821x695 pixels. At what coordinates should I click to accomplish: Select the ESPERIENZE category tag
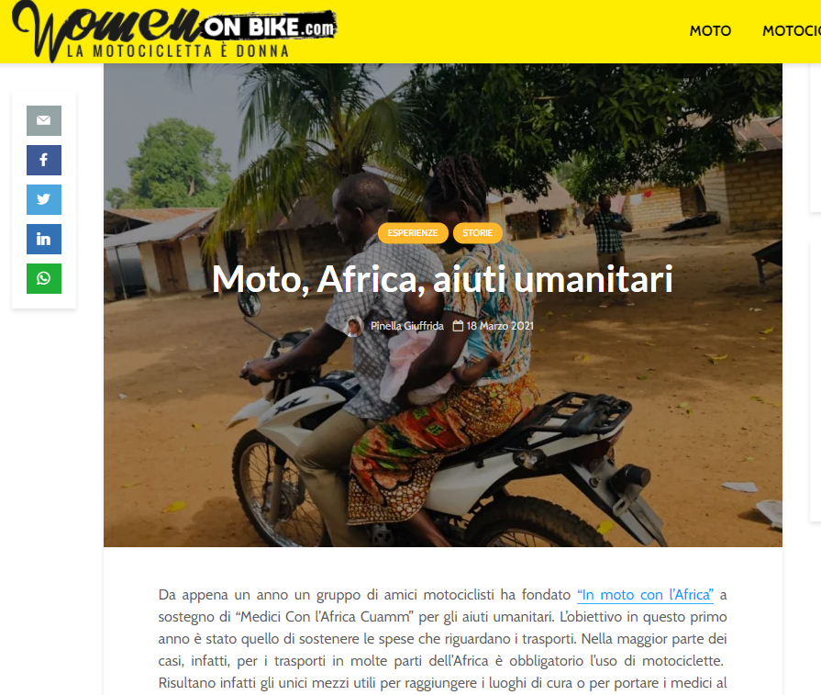coord(413,232)
